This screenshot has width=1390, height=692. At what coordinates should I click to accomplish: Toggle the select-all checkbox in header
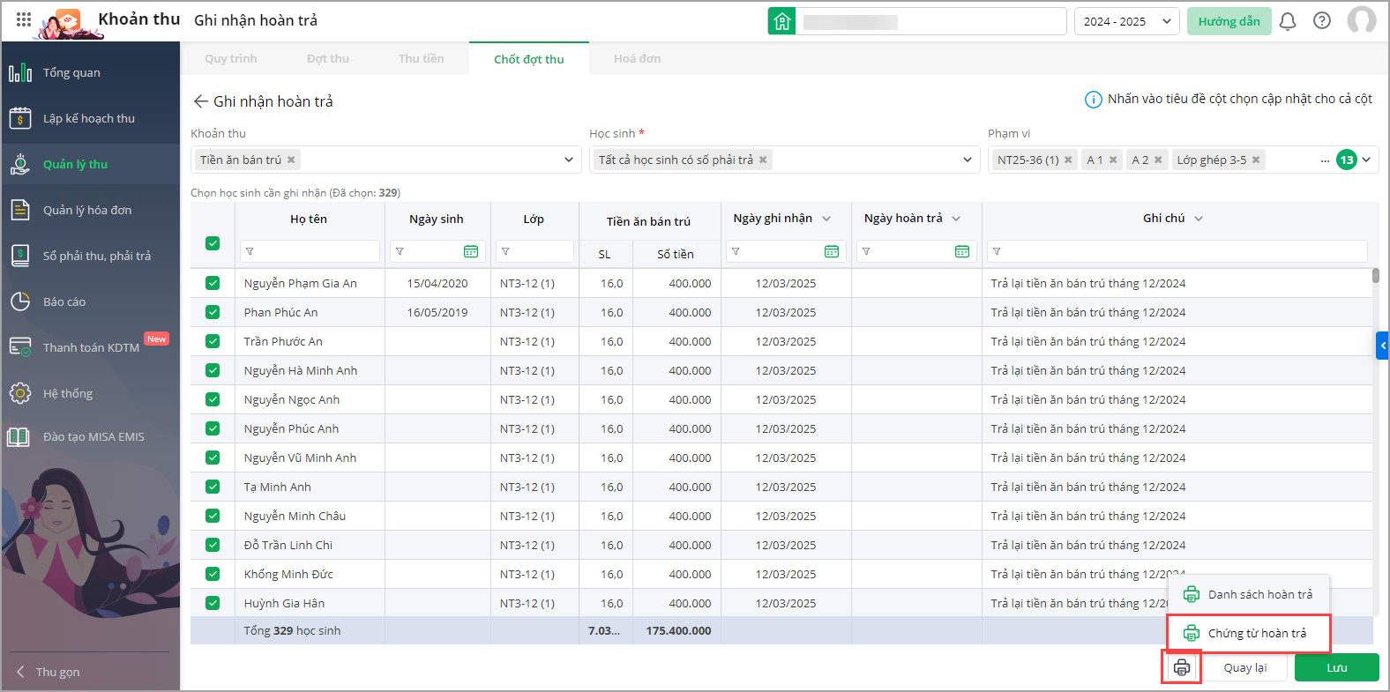pos(213,243)
